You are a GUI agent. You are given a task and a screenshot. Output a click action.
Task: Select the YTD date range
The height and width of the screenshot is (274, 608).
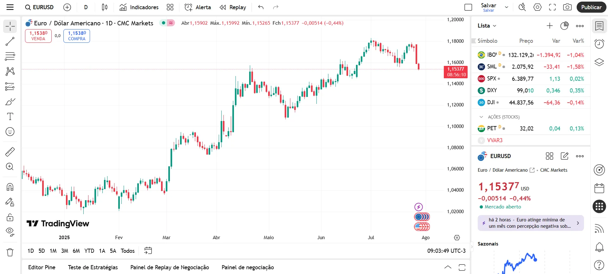click(89, 251)
